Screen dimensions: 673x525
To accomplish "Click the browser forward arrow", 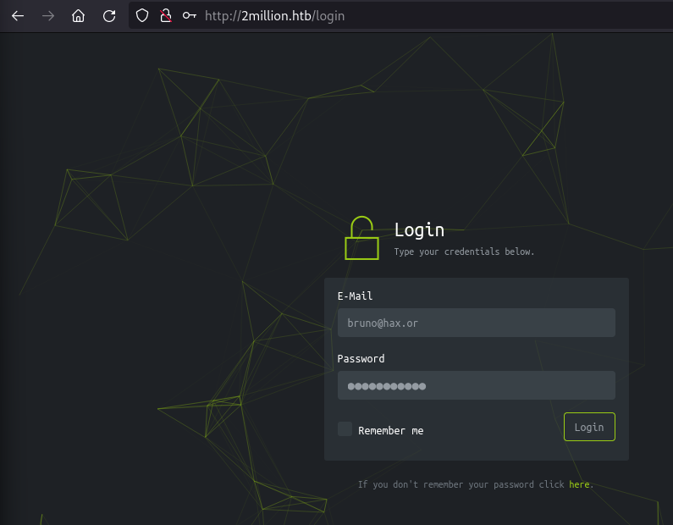I will tap(47, 15).
